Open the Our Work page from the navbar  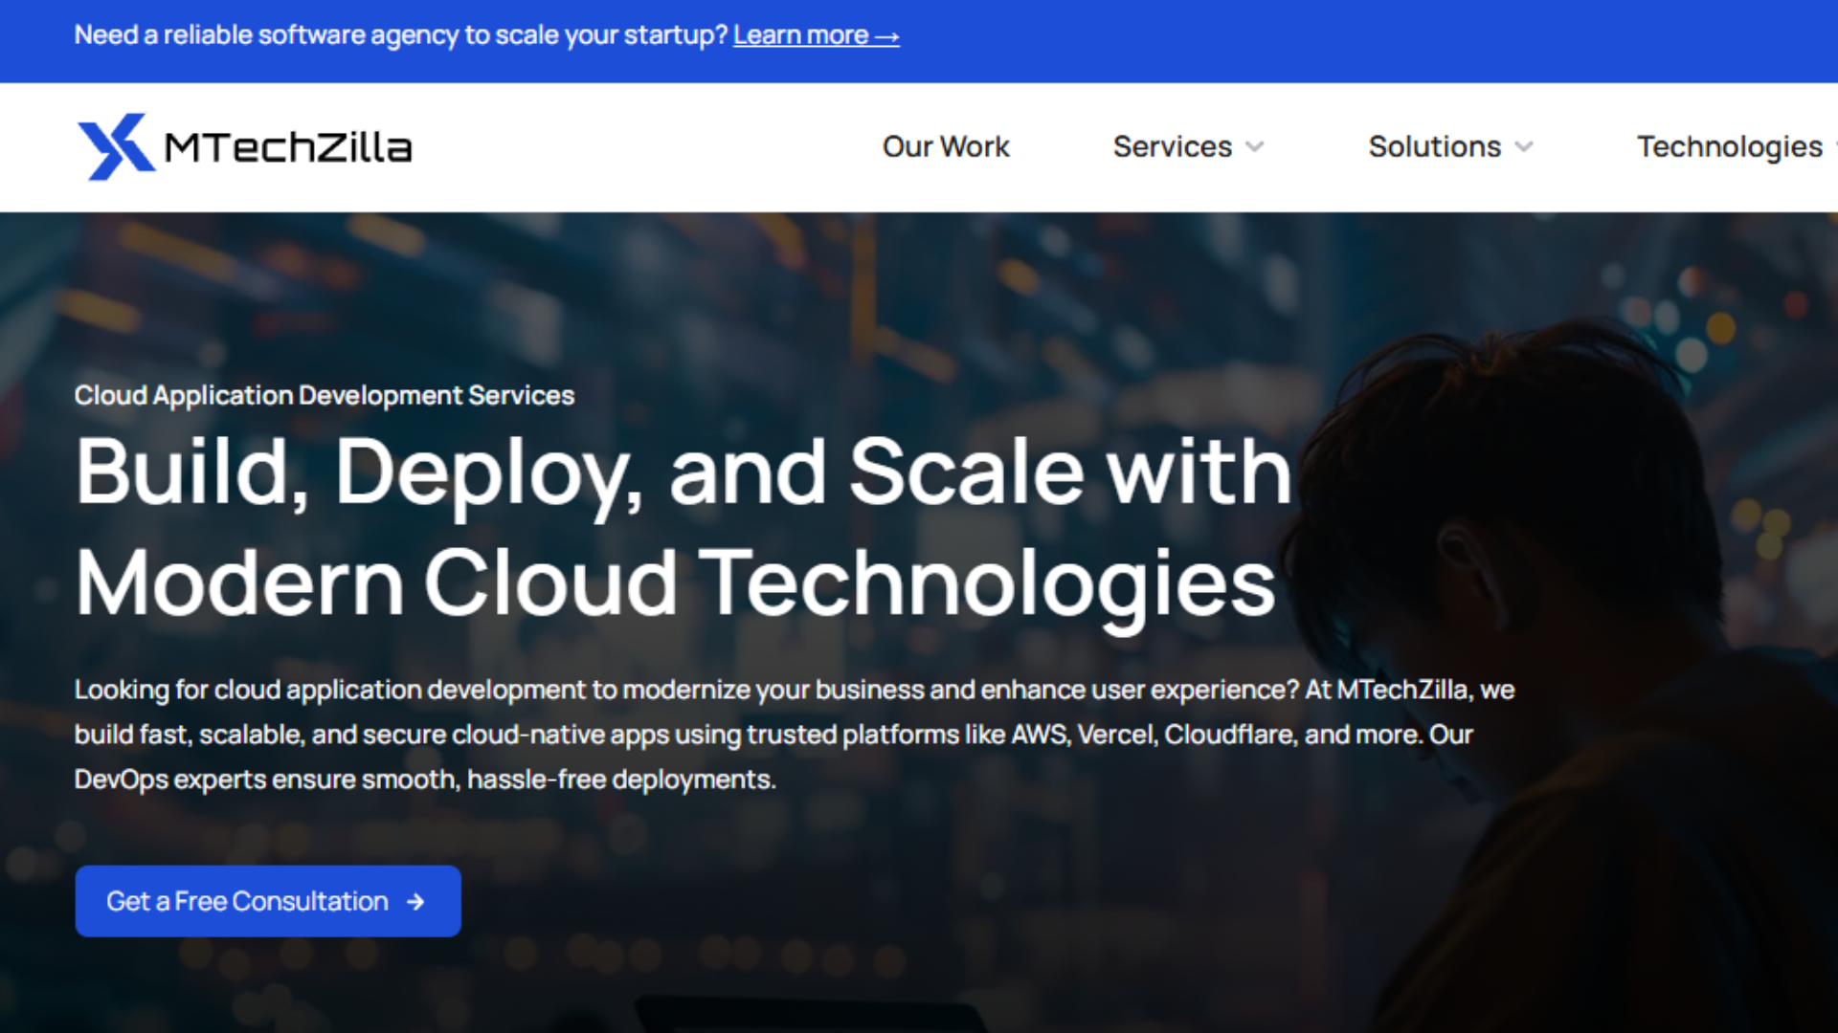point(945,146)
